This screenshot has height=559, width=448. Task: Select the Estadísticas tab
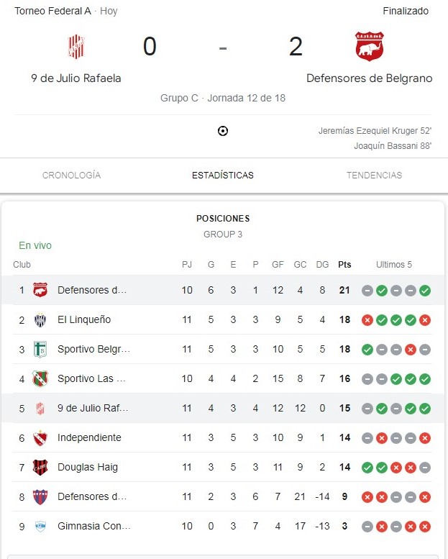click(x=223, y=176)
